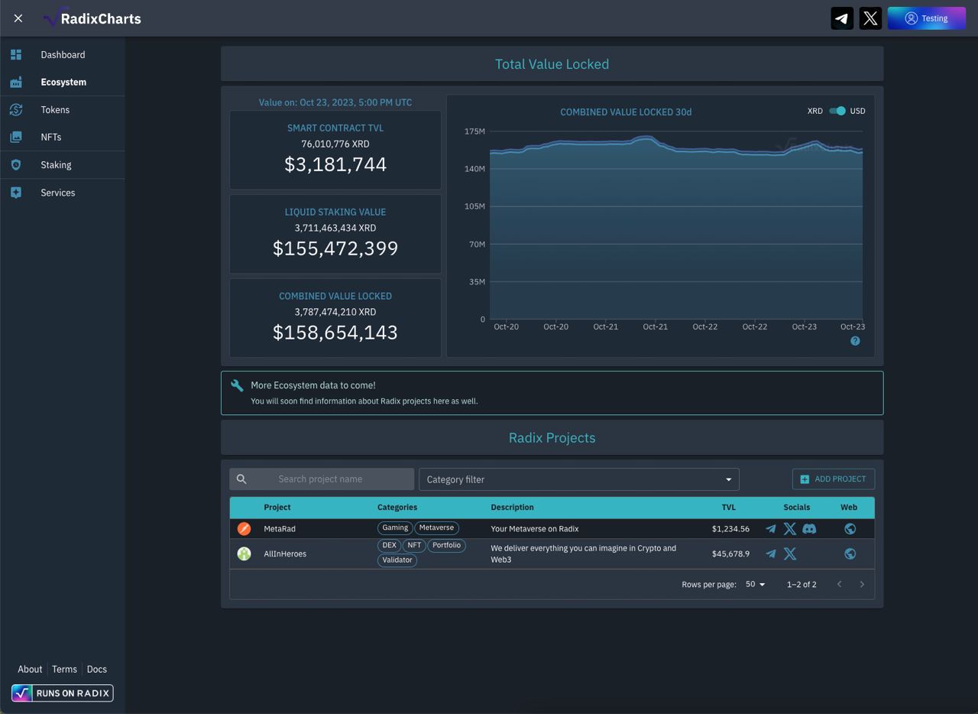Image resolution: width=978 pixels, height=714 pixels.
Task: Click AllInHeroes' TVL of $45,678.9
Action: point(730,553)
